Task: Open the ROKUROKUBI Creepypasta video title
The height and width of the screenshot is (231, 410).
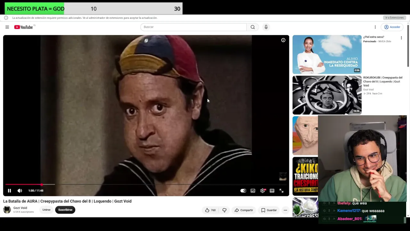Action: (x=383, y=81)
